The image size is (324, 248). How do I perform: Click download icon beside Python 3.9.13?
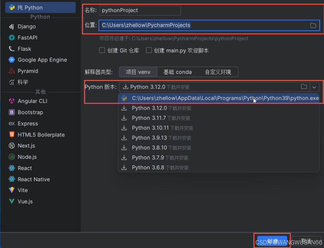(x=124, y=138)
